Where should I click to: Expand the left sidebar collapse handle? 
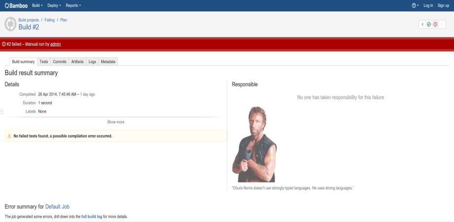1,111
